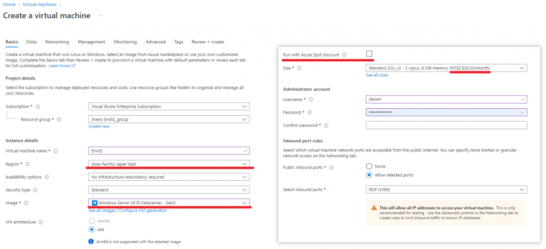The width and height of the screenshot is (546, 249).
Task: Select the x64 architecture radio button
Action: pos(92,229)
